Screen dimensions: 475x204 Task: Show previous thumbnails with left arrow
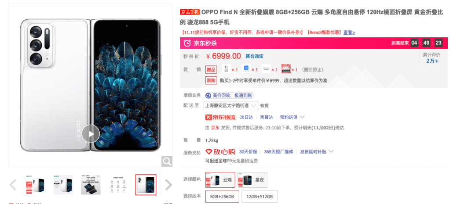click(12, 185)
